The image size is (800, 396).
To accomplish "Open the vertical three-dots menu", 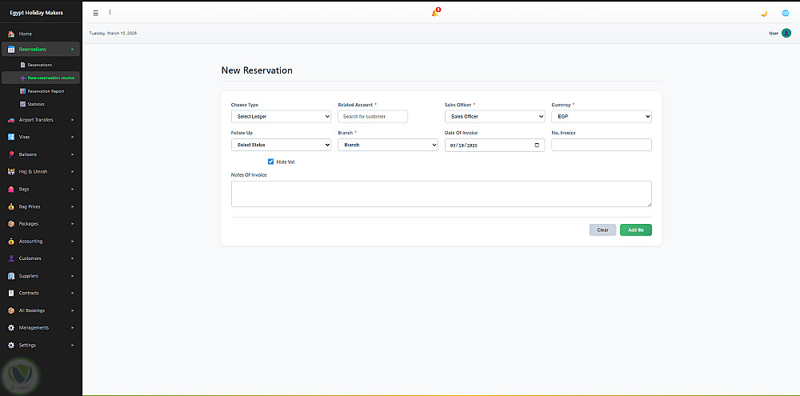I will pyautogui.click(x=110, y=13).
